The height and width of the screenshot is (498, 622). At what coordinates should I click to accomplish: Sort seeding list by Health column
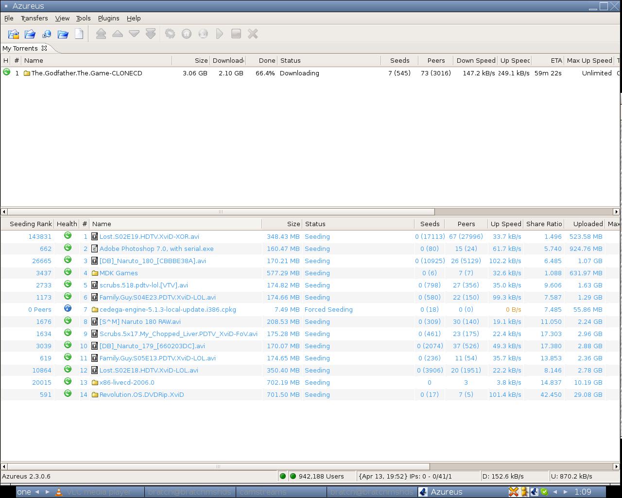click(67, 224)
